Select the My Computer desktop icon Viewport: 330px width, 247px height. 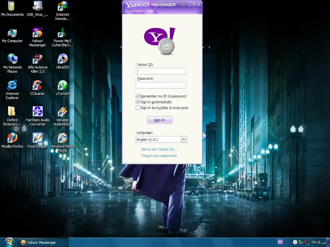(x=12, y=35)
